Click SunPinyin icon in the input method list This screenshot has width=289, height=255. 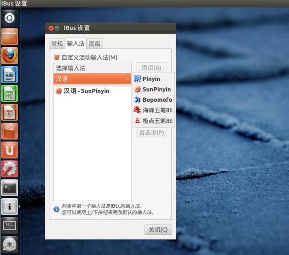coord(59,91)
